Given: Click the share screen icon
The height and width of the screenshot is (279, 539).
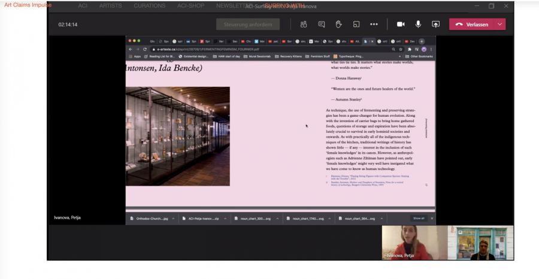Looking at the screenshot, I should coord(435,25).
